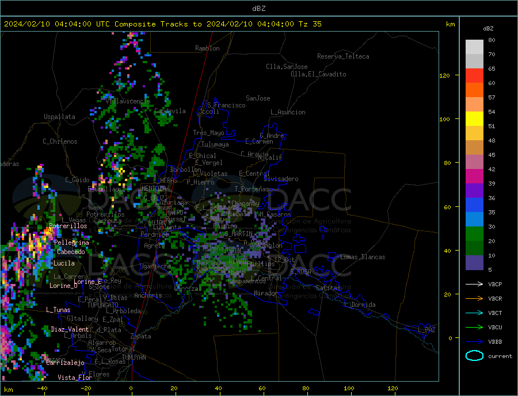Screen dimensions: 518x396
Task: Click 'MENDOZA' city label
Action: coord(154,189)
